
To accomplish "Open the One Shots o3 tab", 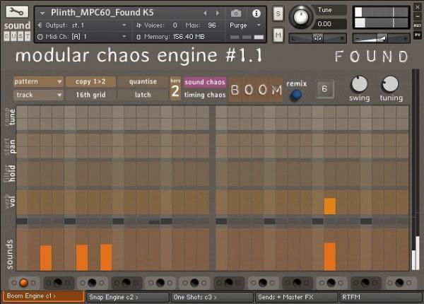I will pos(213,297).
